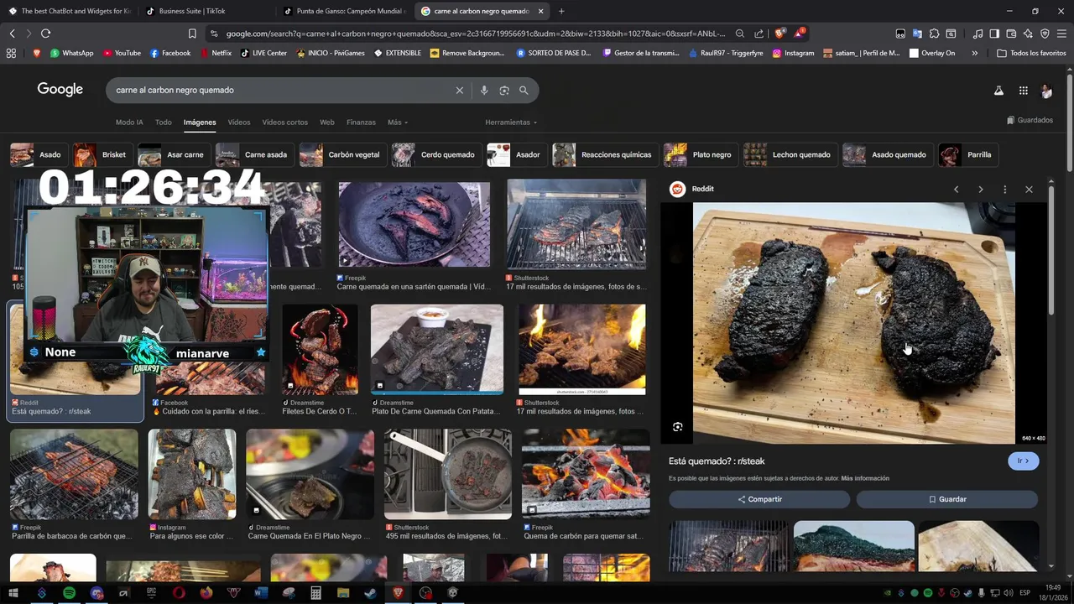Image resolution: width=1074 pixels, height=604 pixels.
Task: Switch to Videos cortos tab
Action: [x=284, y=122]
